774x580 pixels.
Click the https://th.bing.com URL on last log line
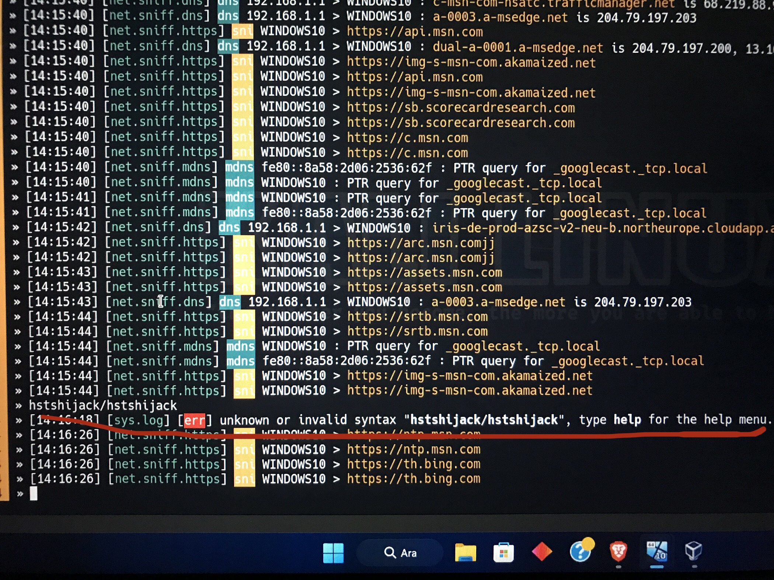coord(414,479)
